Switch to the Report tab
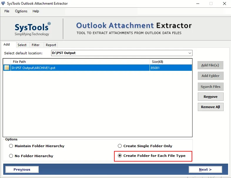 point(51,45)
